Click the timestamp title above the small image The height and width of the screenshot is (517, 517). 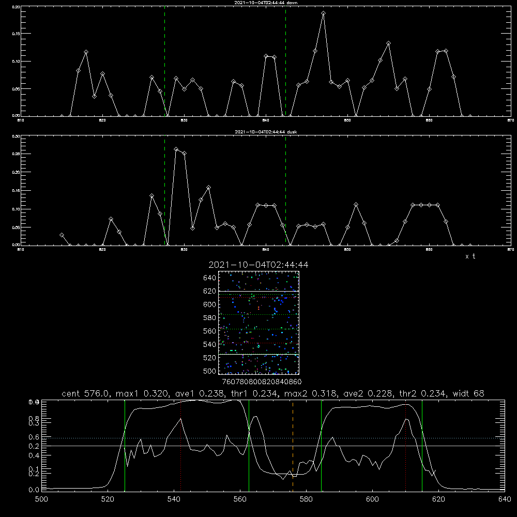pos(258,265)
